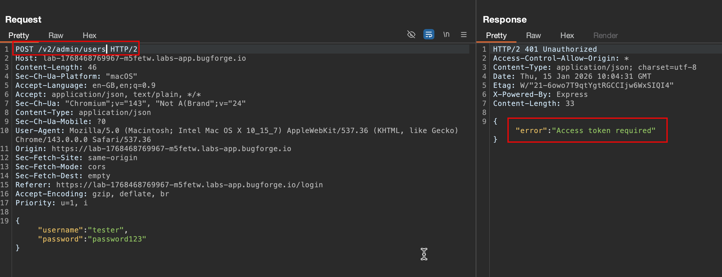Click the "password" value password123
The image size is (722, 277).
(x=117, y=239)
